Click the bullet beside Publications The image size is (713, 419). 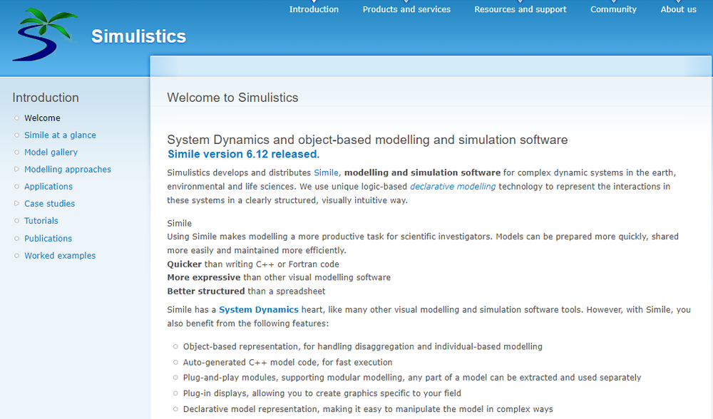[17, 239]
